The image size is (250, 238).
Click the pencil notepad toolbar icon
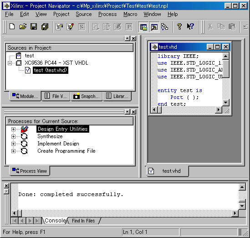coord(70,26)
